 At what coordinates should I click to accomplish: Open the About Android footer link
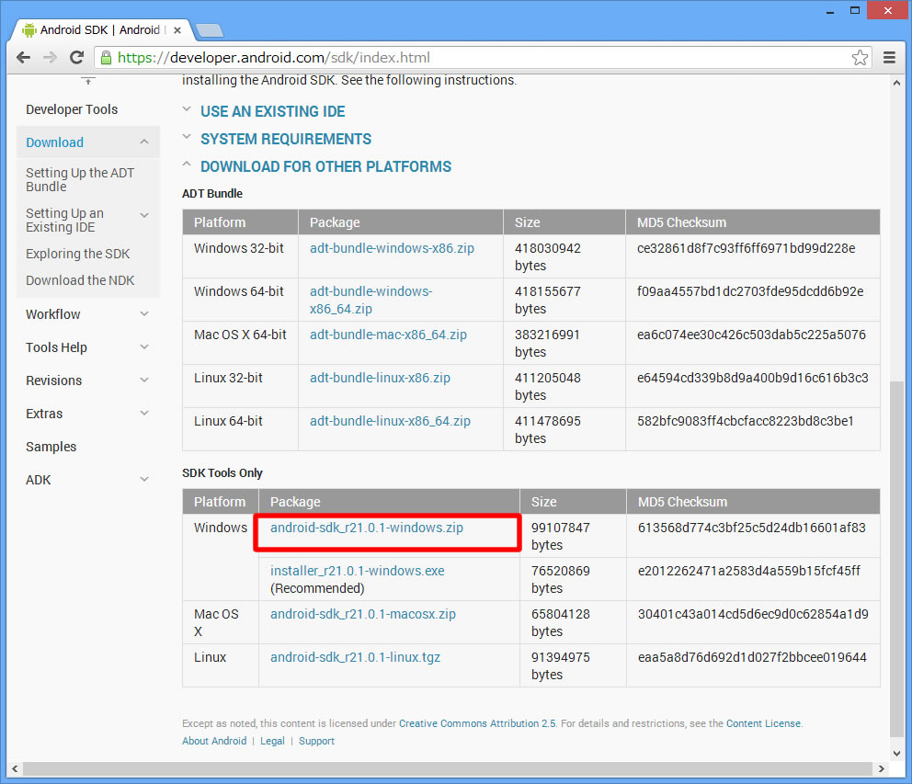coord(214,741)
